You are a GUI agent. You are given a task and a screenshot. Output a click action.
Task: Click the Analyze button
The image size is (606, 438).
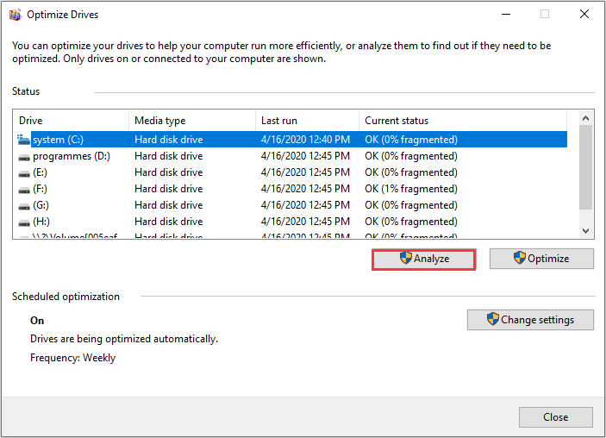423,259
